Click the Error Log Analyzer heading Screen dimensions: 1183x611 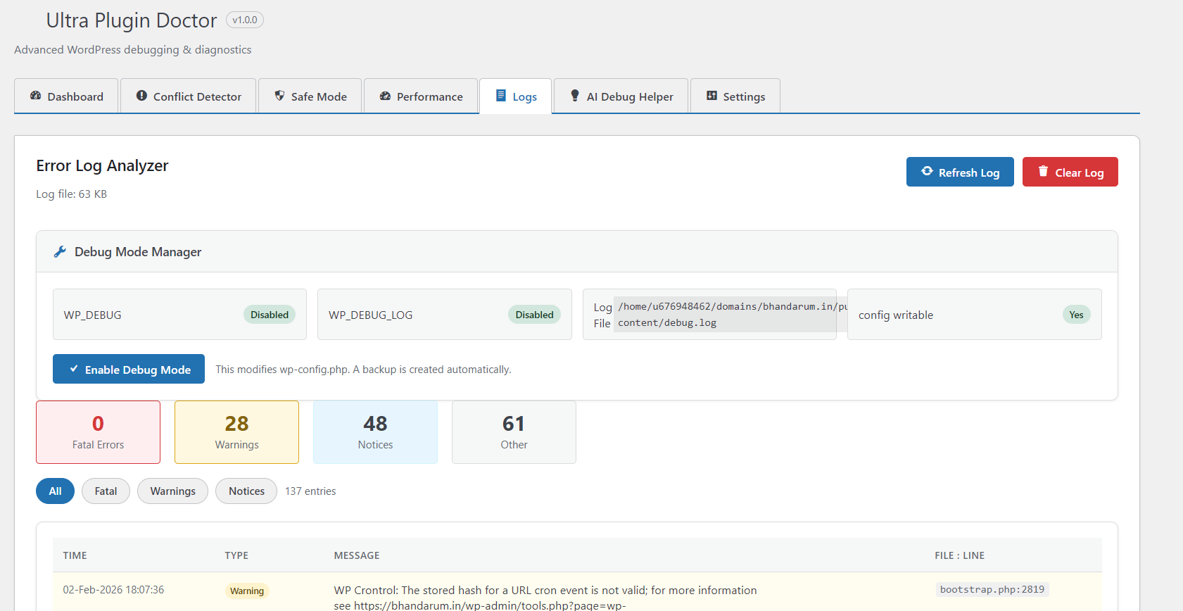point(102,165)
